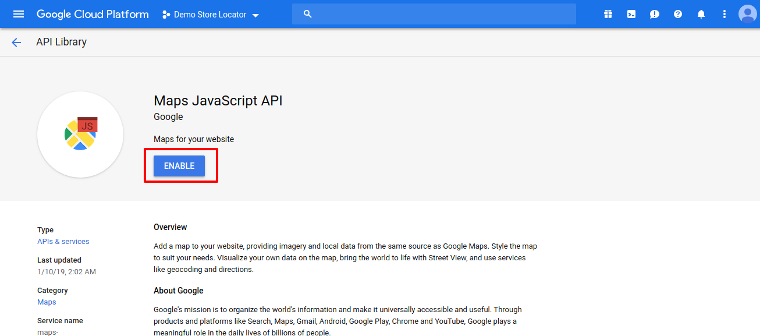The height and width of the screenshot is (336, 760).
Task: Open the gift free trial icon
Action: [608, 14]
